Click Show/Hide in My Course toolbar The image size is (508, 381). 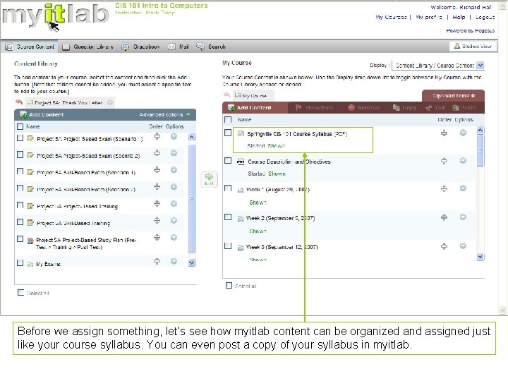pyautogui.click(x=314, y=107)
